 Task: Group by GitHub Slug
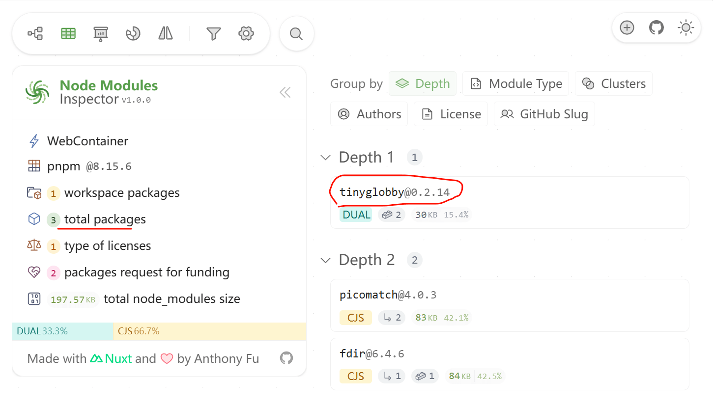tap(544, 114)
